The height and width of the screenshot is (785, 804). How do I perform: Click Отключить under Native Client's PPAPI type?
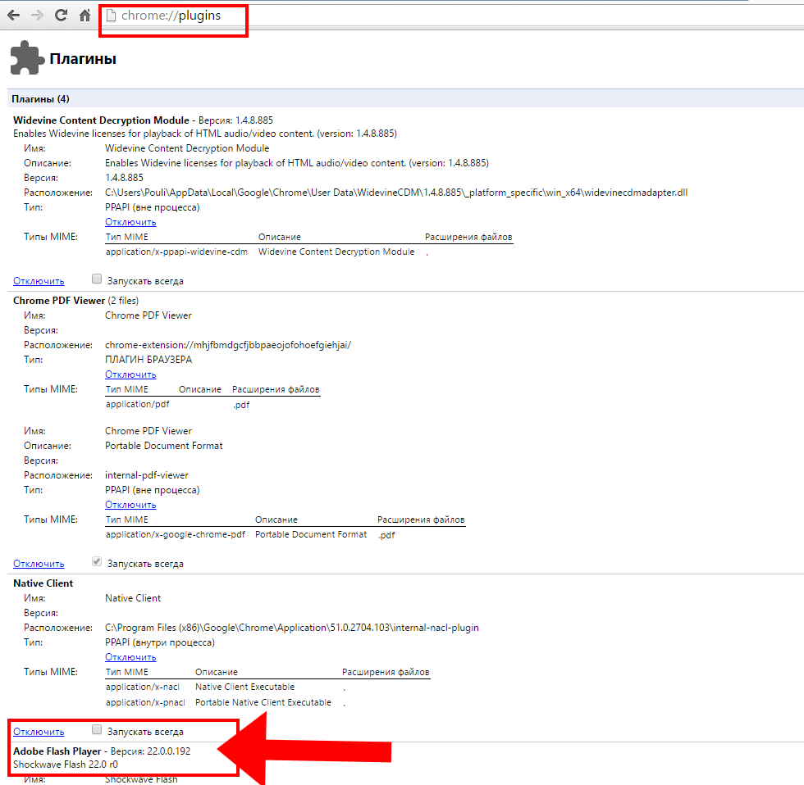[130, 657]
